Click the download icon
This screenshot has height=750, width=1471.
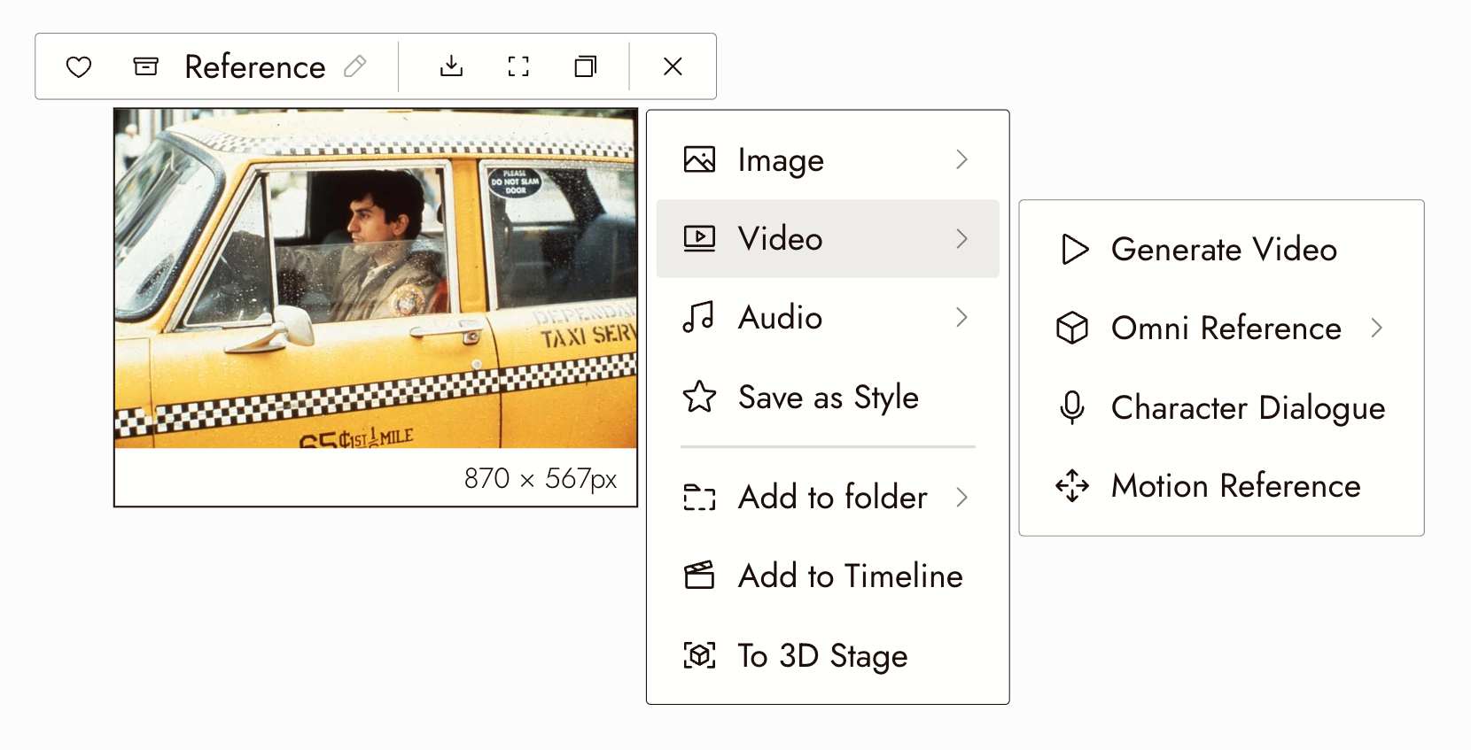(x=452, y=66)
